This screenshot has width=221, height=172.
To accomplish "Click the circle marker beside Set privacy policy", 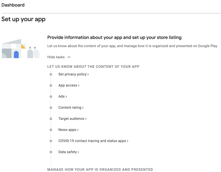I will pos(51,74).
